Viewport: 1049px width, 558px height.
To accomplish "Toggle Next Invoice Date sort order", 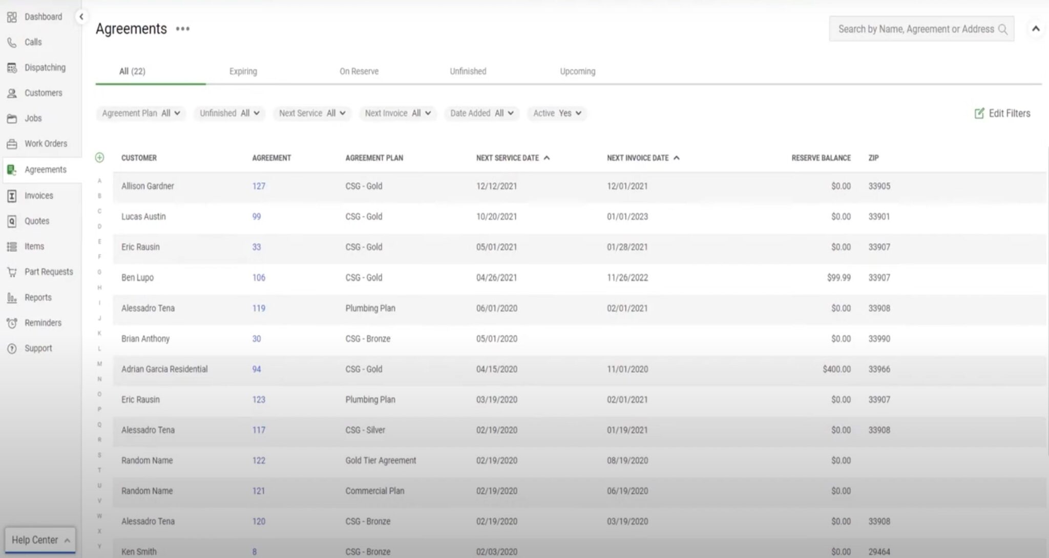I will 676,158.
